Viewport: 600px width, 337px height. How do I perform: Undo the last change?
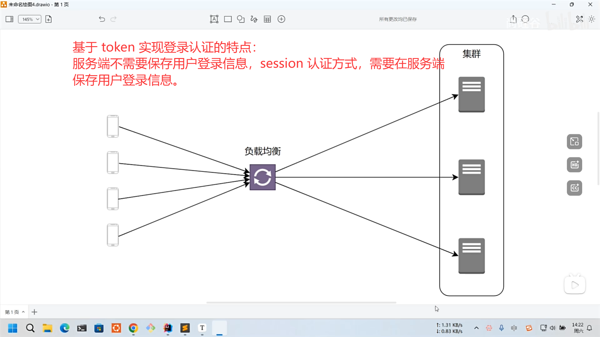coord(102,19)
